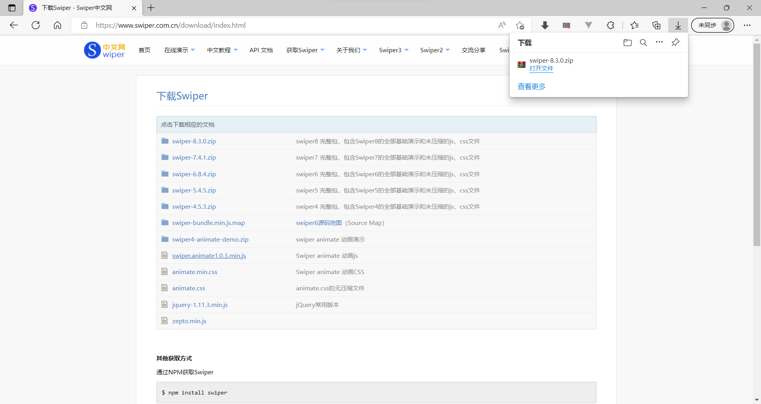Click the folder icon beside swiper-7.4.1.zip
This screenshot has height=404, width=761.
click(x=165, y=157)
